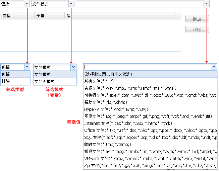Image resolution: width=219 pixels, height=171 pixels.
Task: Click the top empty filter value field
Action: point(140,4)
